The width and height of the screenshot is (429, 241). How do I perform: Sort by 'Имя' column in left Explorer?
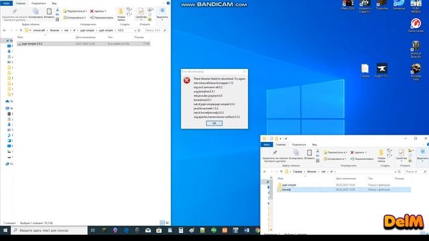pyautogui.click(x=20, y=37)
